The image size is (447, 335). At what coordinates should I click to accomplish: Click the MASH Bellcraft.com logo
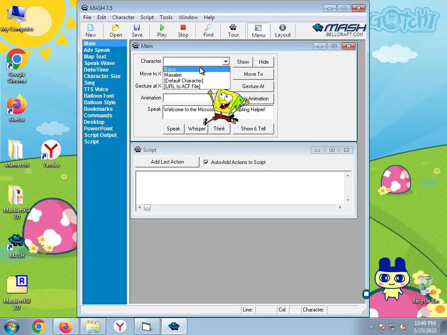[x=339, y=30]
